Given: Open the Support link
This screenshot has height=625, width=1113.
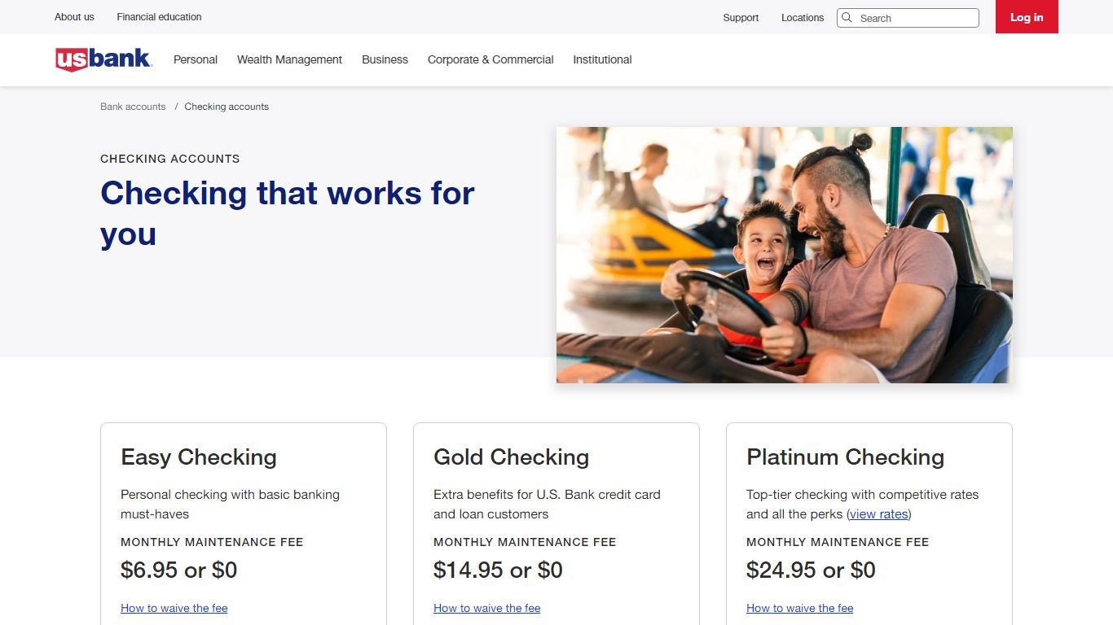Looking at the screenshot, I should point(741,18).
